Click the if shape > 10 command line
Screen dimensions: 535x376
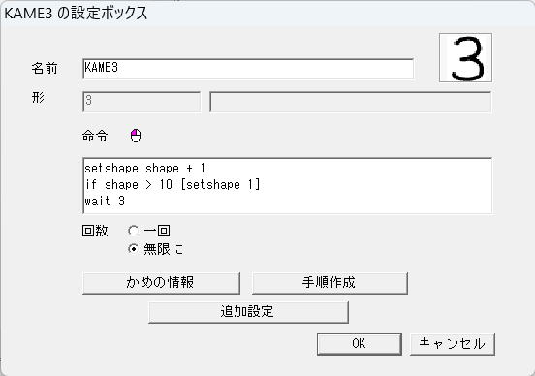coord(173,184)
